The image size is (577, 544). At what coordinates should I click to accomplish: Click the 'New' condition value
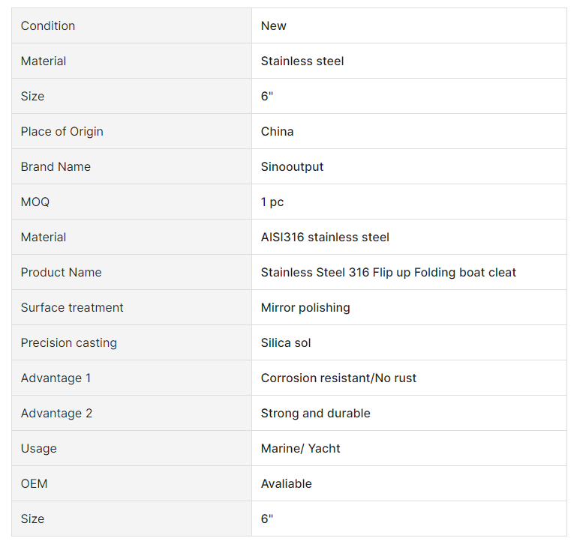tap(274, 25)
